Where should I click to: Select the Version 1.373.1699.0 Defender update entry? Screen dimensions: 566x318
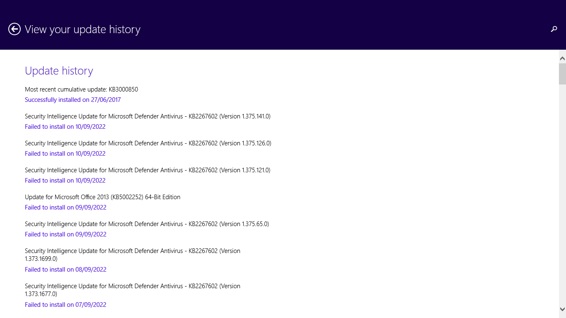point(133,255)
